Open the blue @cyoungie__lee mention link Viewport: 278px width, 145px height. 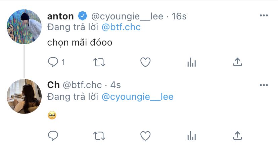tap(138, 97)
